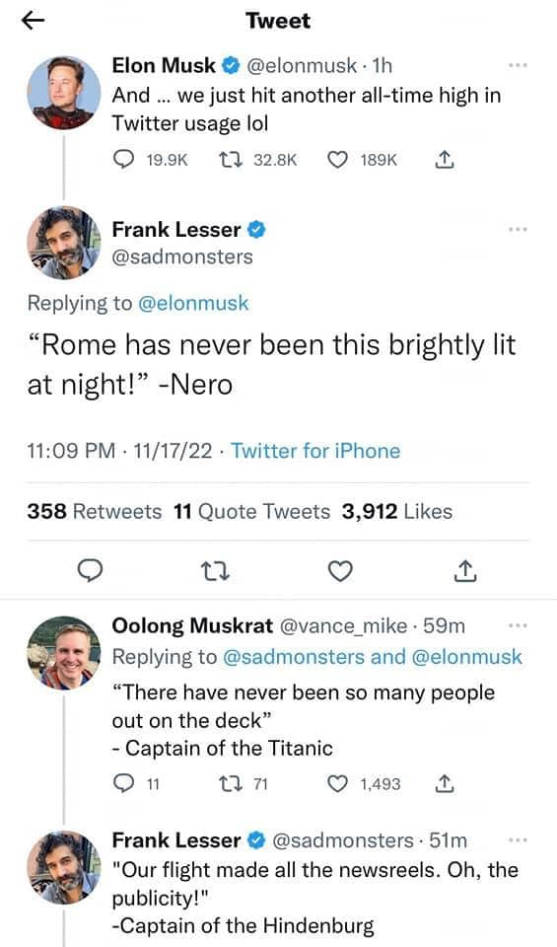The width and height of the screenshot is (557, 947).
Task: Open Elon Musk's profile avatar
Action: 63,93
